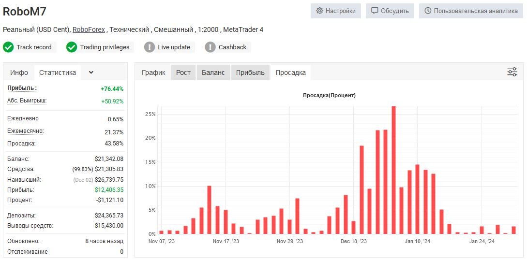Viewport: 527px width, 260px height.
Task: Switch to the Инфо tab
Action: coord(19,72)
